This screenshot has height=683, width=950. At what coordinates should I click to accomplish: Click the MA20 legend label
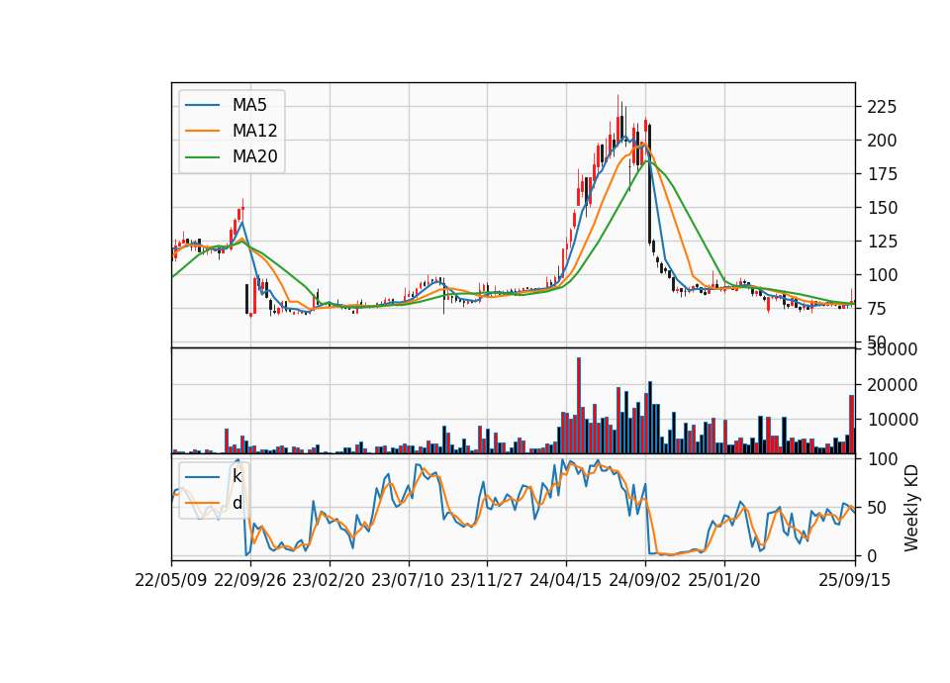(254, 156)
